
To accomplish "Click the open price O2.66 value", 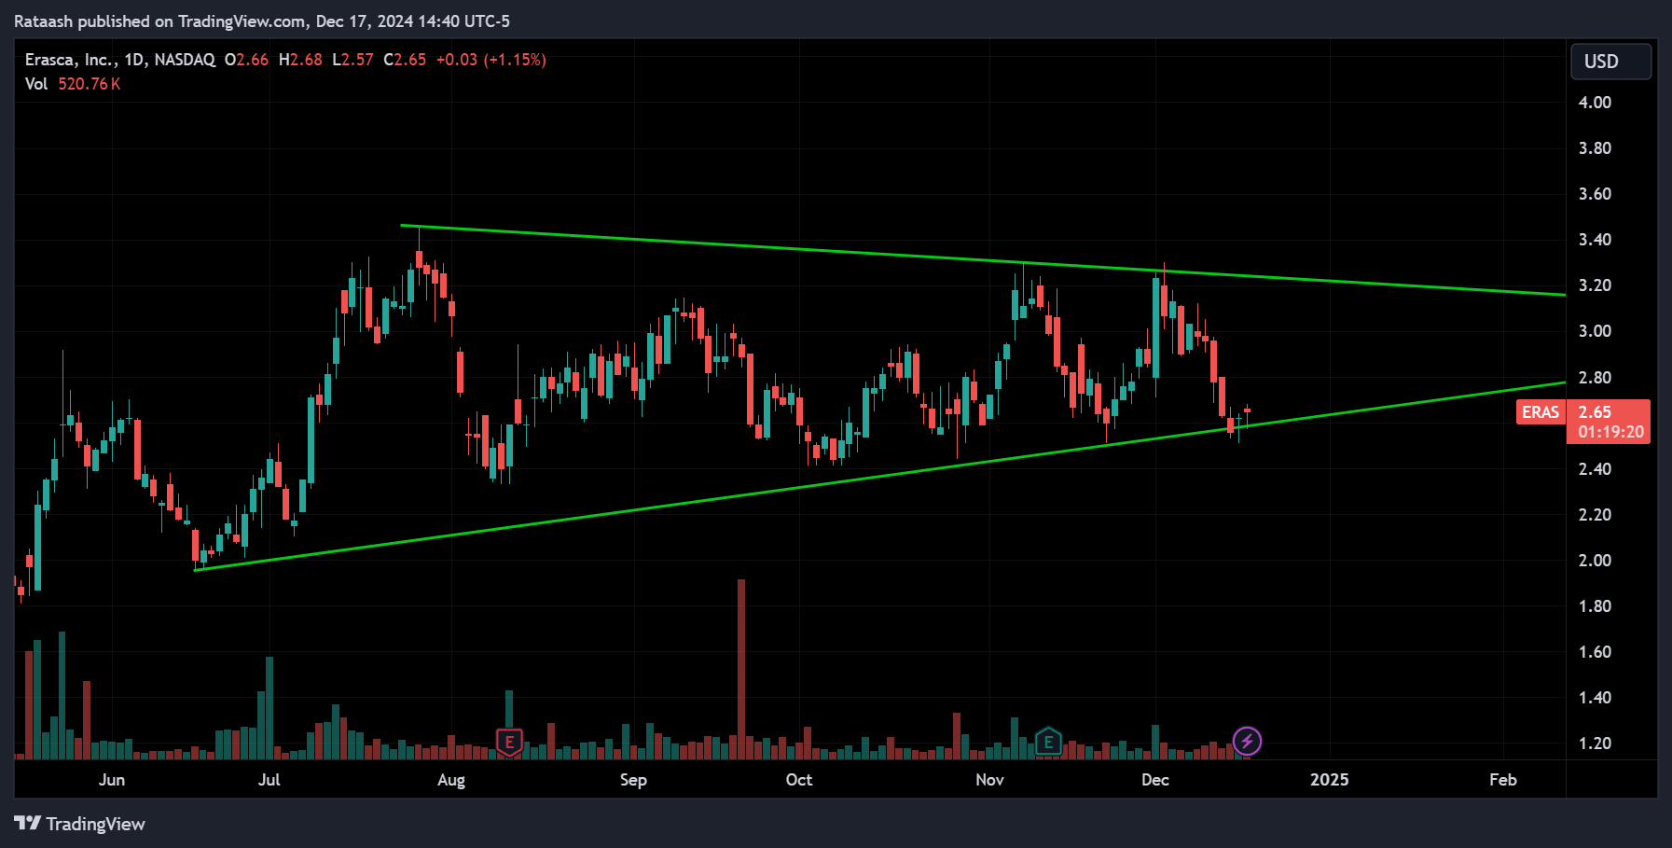I will [246, 60].
